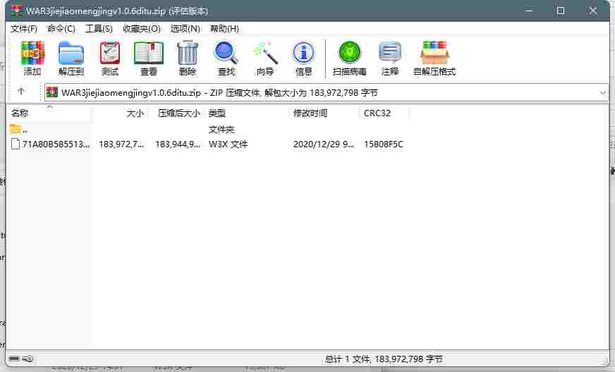
Task: Click the Delete (删除) trash icon
Action: 188,58
